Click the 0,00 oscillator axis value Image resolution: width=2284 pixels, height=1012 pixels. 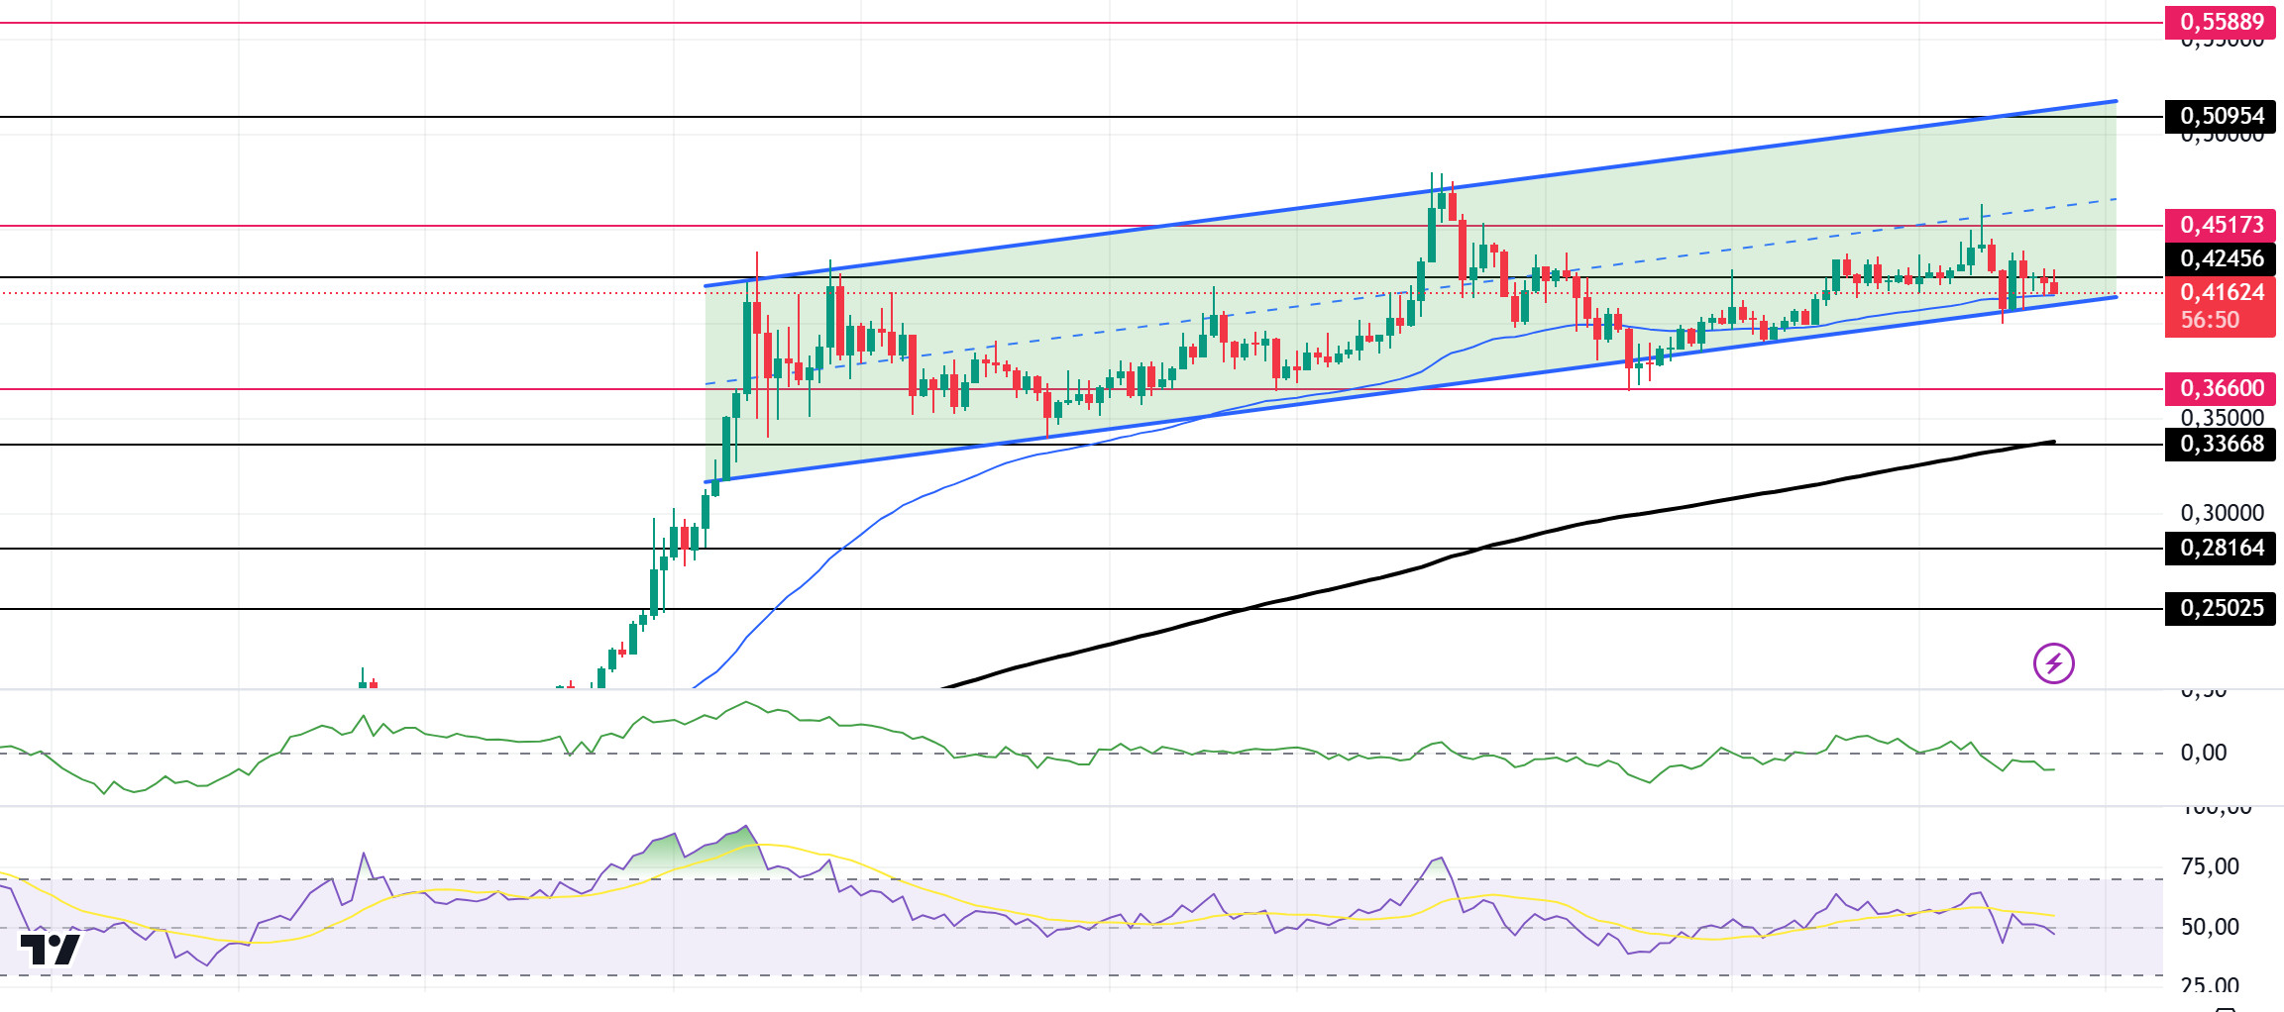[2203, 753]
